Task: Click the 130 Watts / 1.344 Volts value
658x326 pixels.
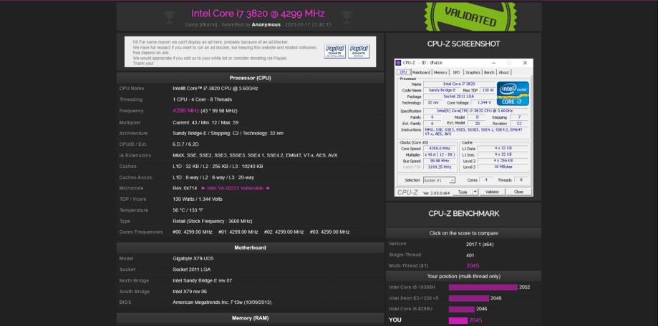Action: [x=198, y=199]
